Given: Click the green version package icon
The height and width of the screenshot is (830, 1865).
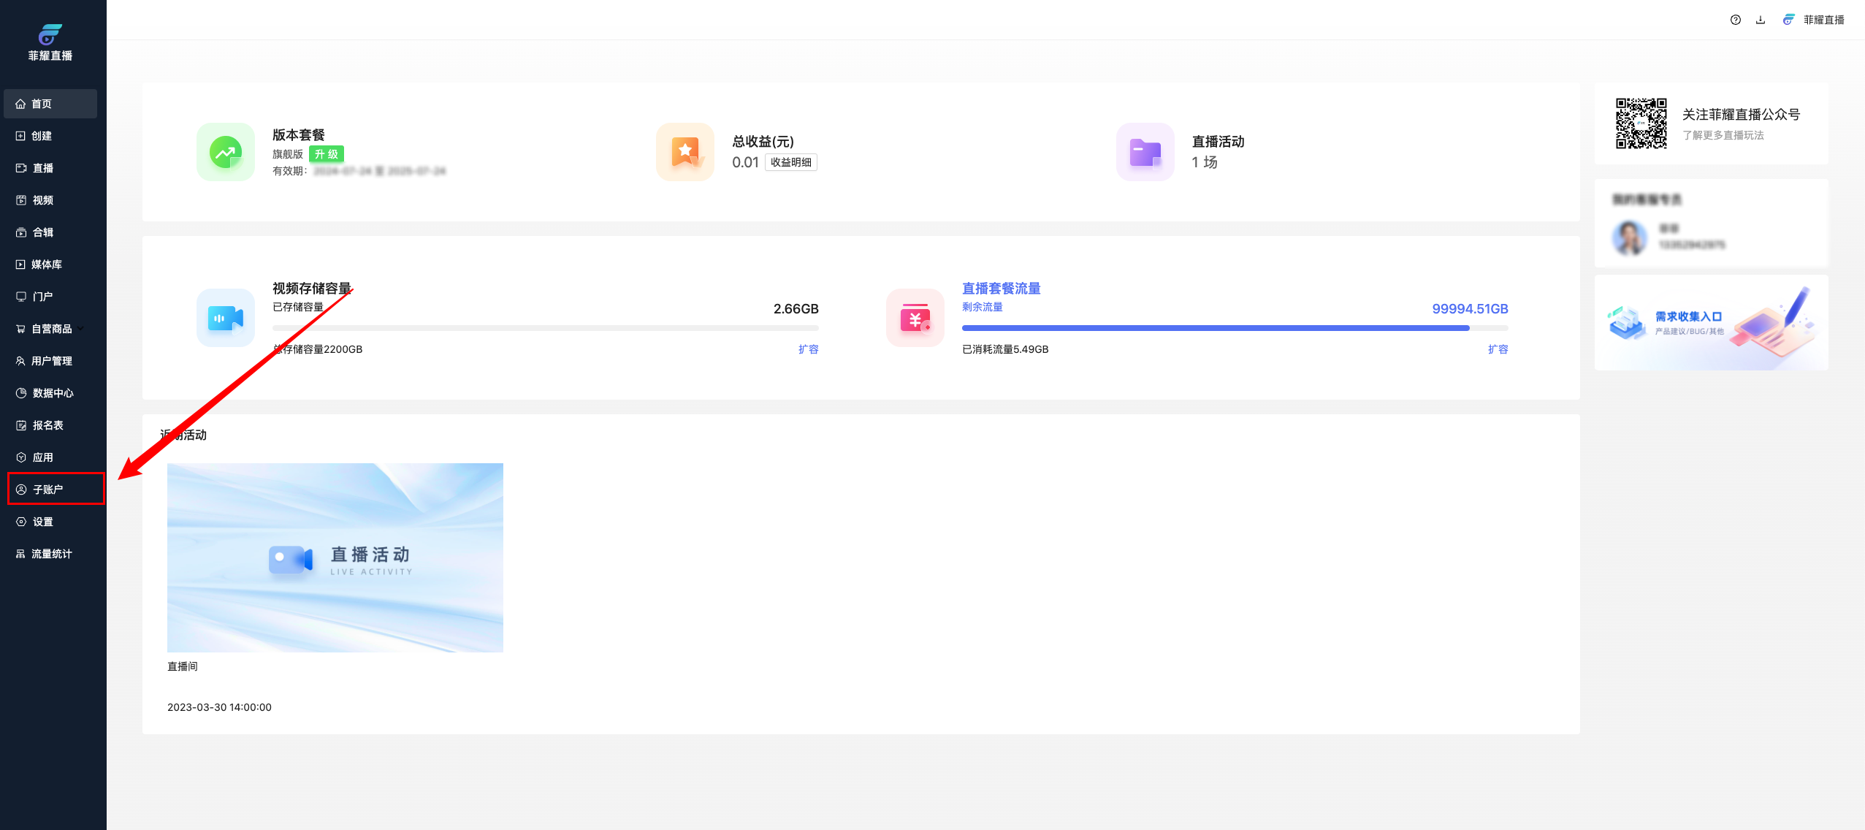Looking at the screenshot, I should pyautogui.click(x=226, y=152).
